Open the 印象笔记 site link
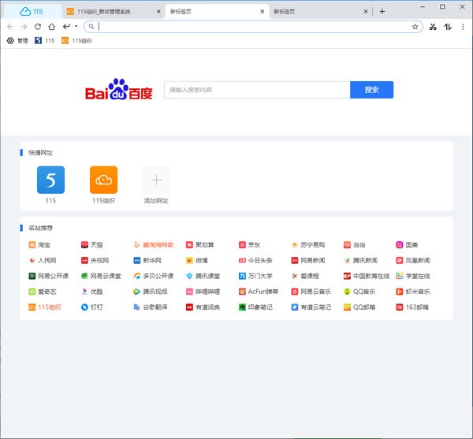The width and height of the screenshot is (473, 439). pyautogui.click(x=255, y=307)
